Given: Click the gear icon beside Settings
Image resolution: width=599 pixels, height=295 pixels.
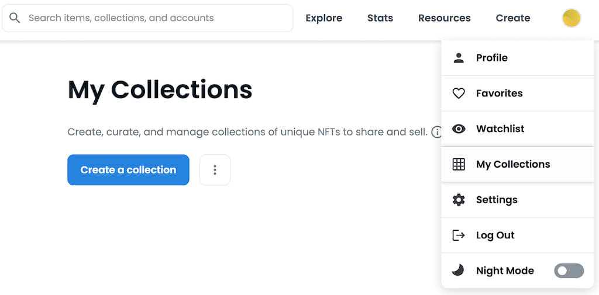Looking at the screenshot, I should click(x=459, y=200).
